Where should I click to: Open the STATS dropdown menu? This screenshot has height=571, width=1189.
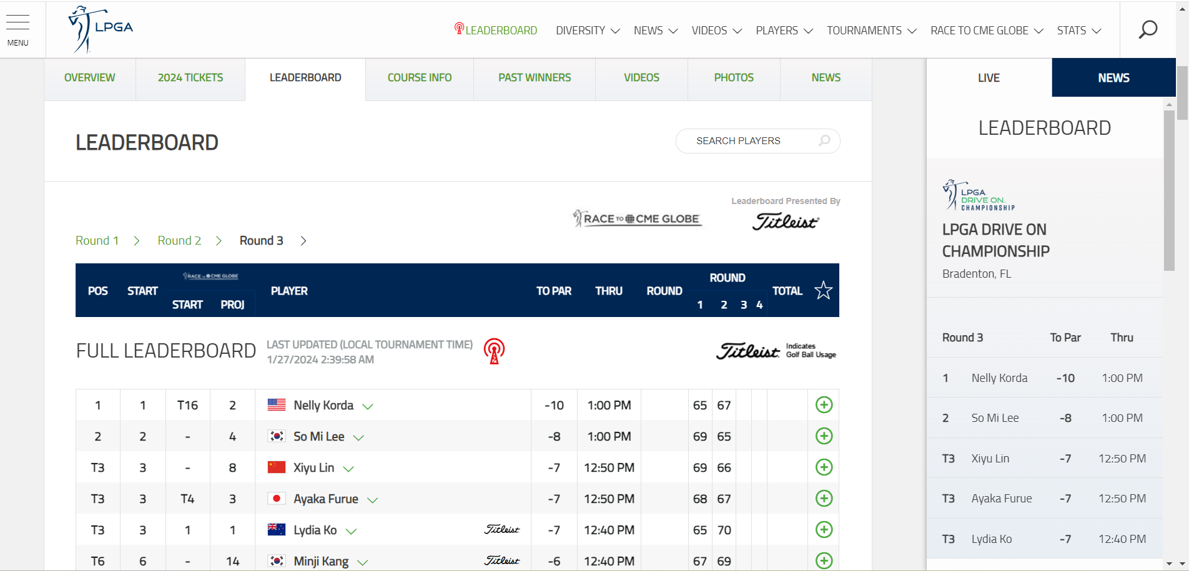[x=1079, y=31]
